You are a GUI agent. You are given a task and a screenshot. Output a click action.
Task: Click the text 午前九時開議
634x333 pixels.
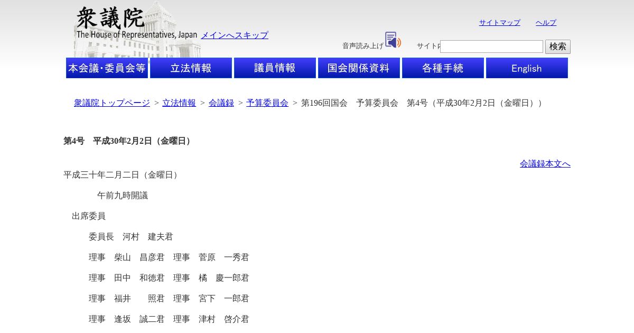pos(123,196)
